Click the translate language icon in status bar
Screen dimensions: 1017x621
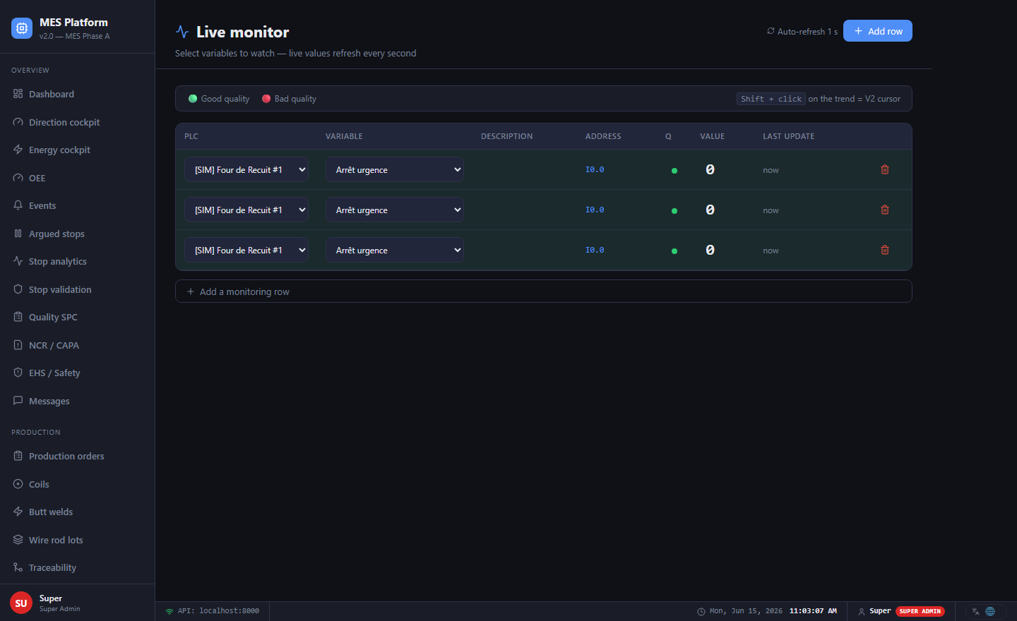(975, 611)
